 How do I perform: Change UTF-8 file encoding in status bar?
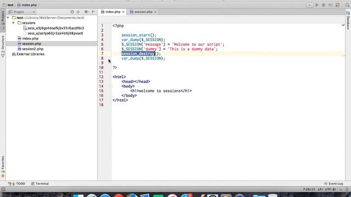click(x=330, y=189)
